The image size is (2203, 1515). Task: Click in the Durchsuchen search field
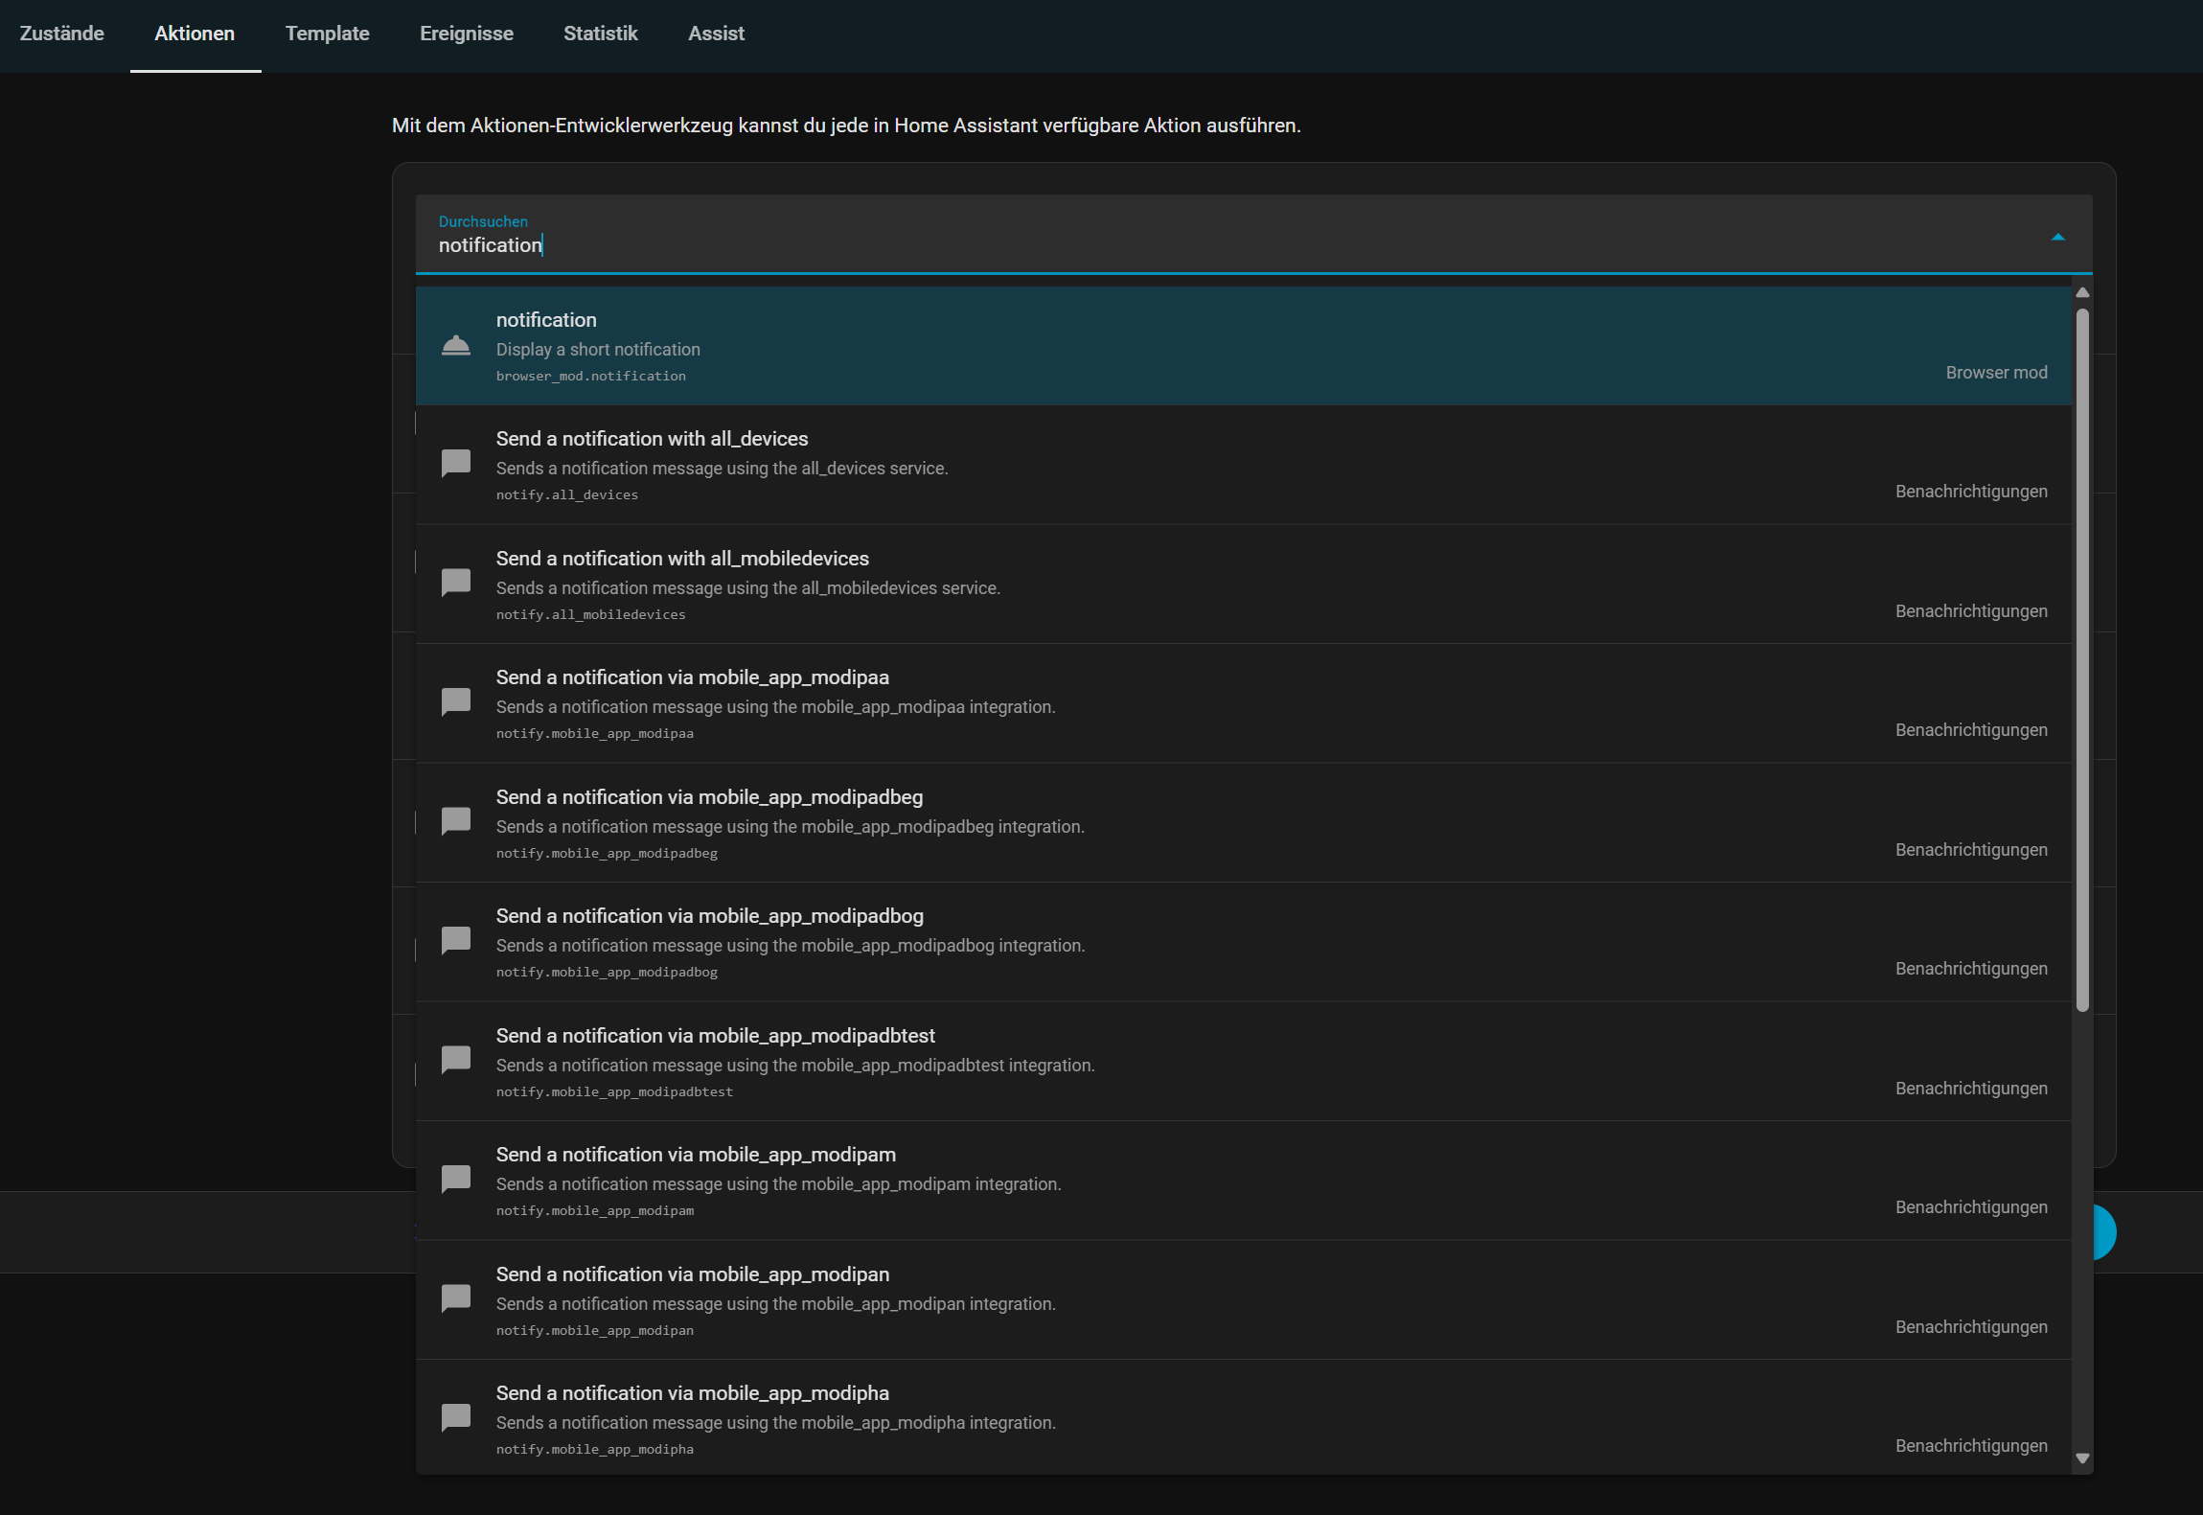tap(1150, 245)
